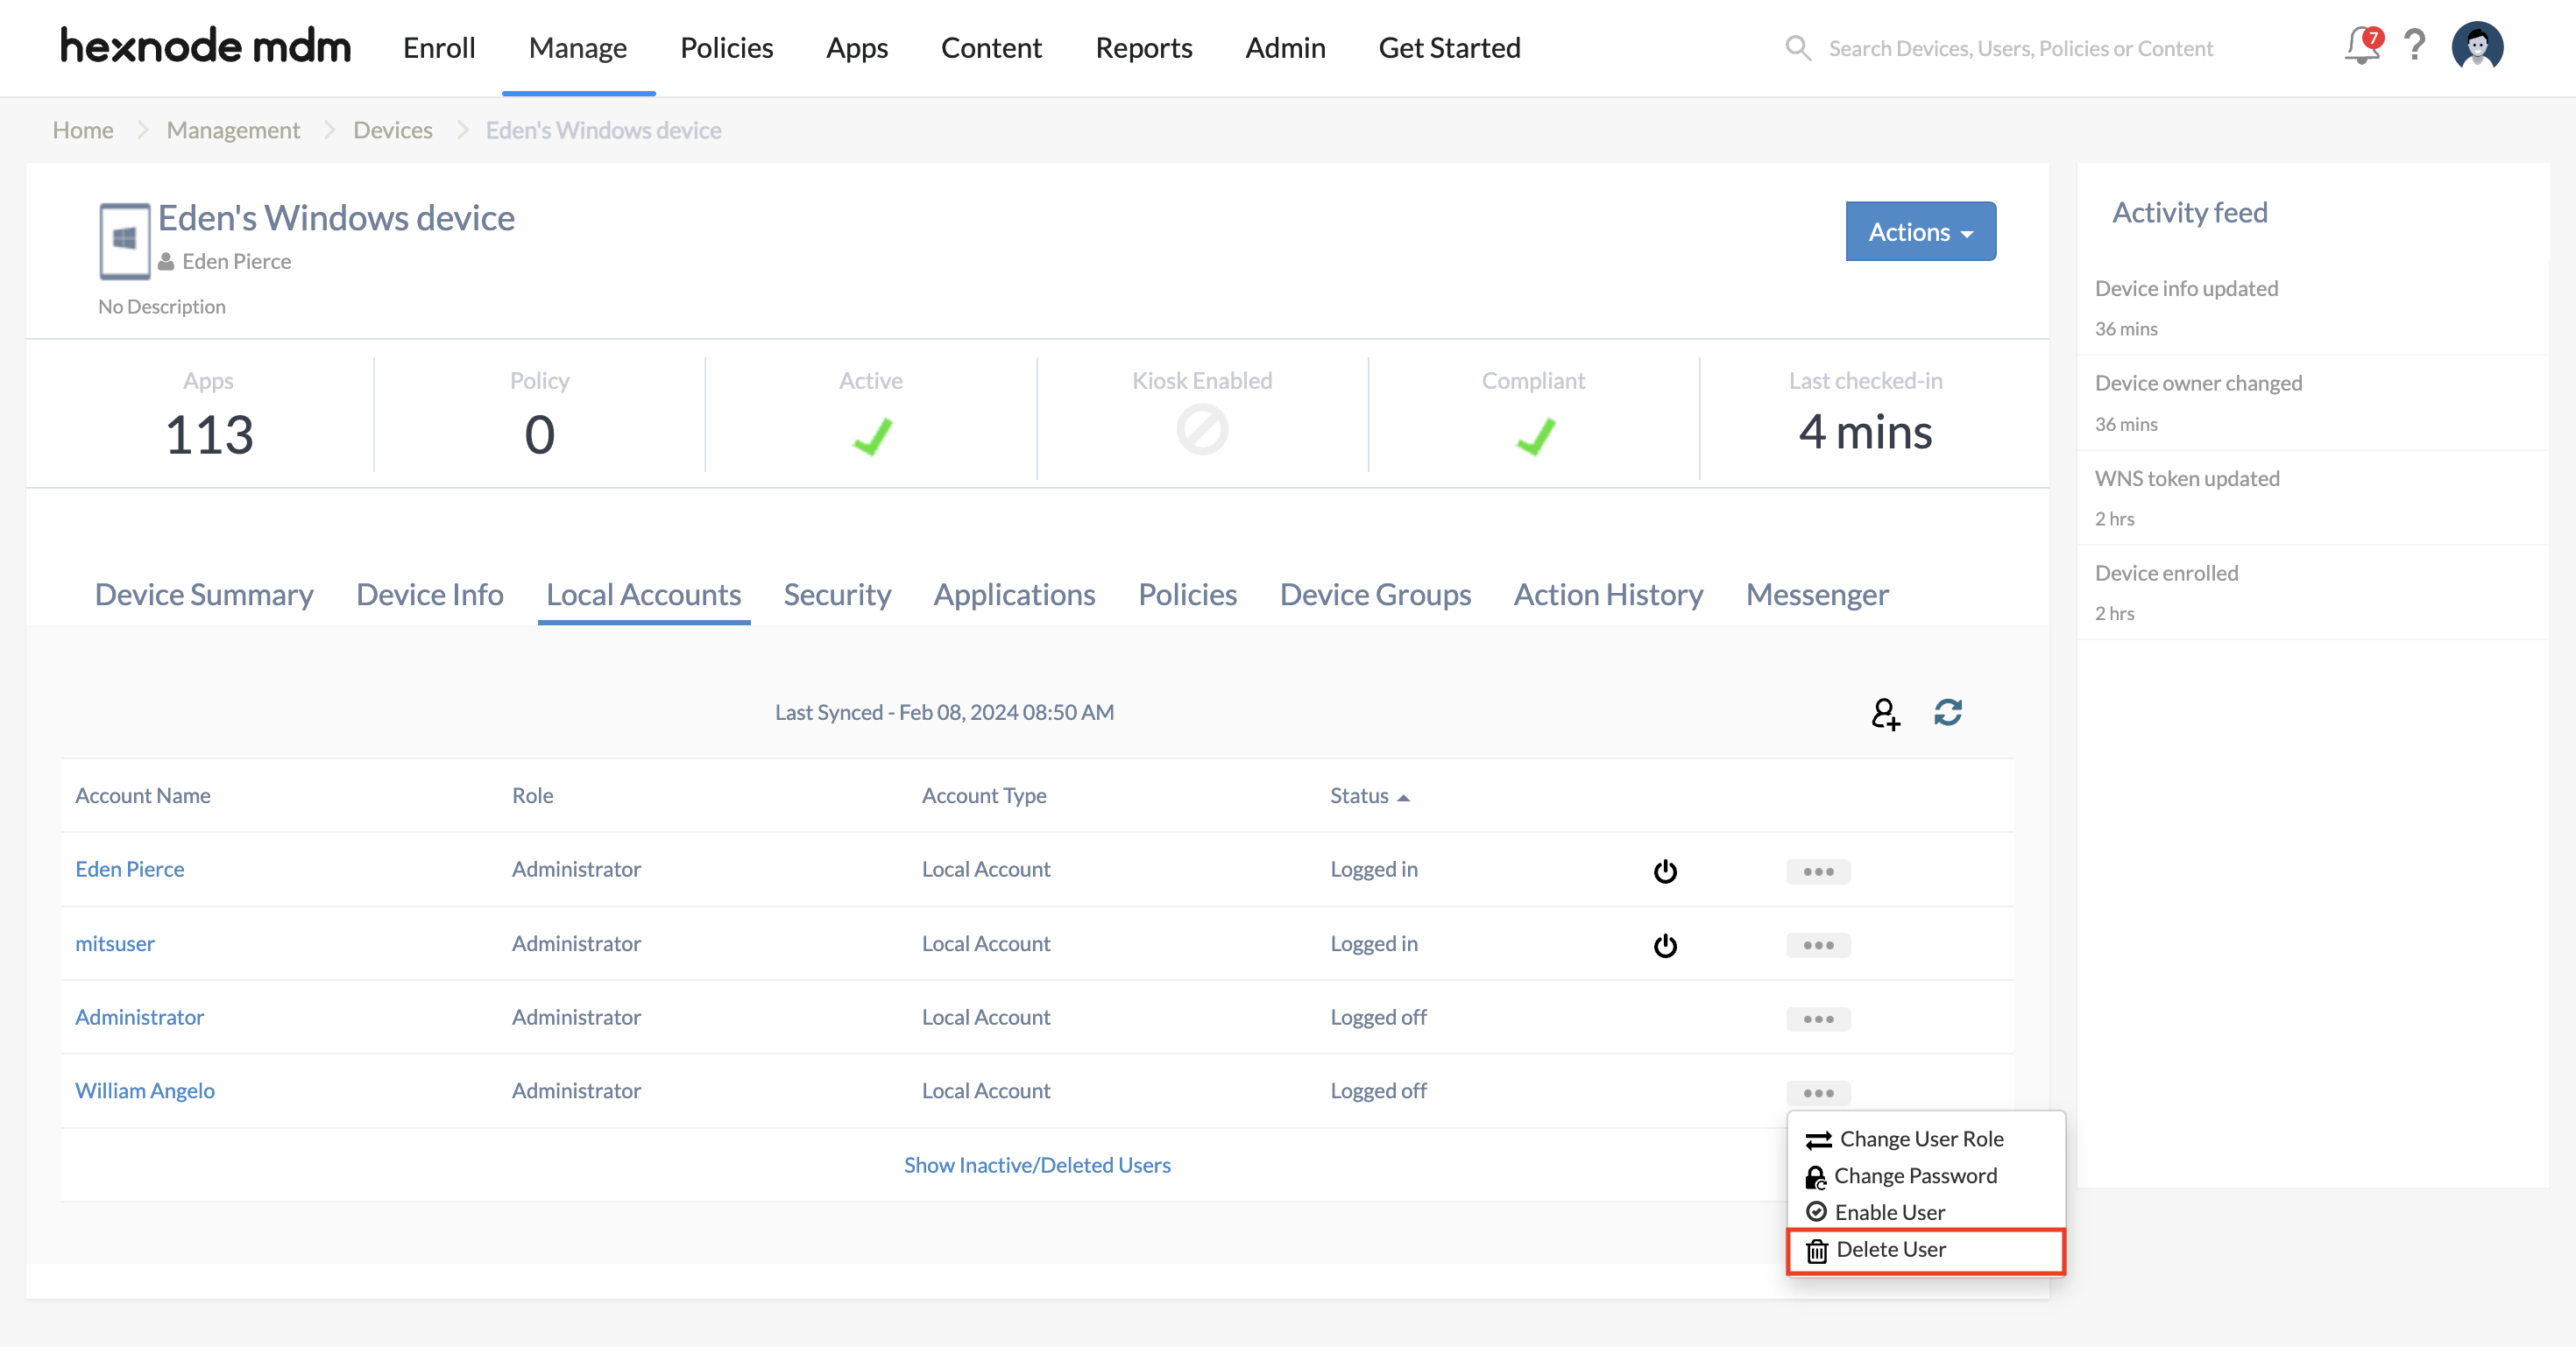Sort by the Status column arrow
The width and height of the screenshot is (2576, 1347).
[1403, 797]
